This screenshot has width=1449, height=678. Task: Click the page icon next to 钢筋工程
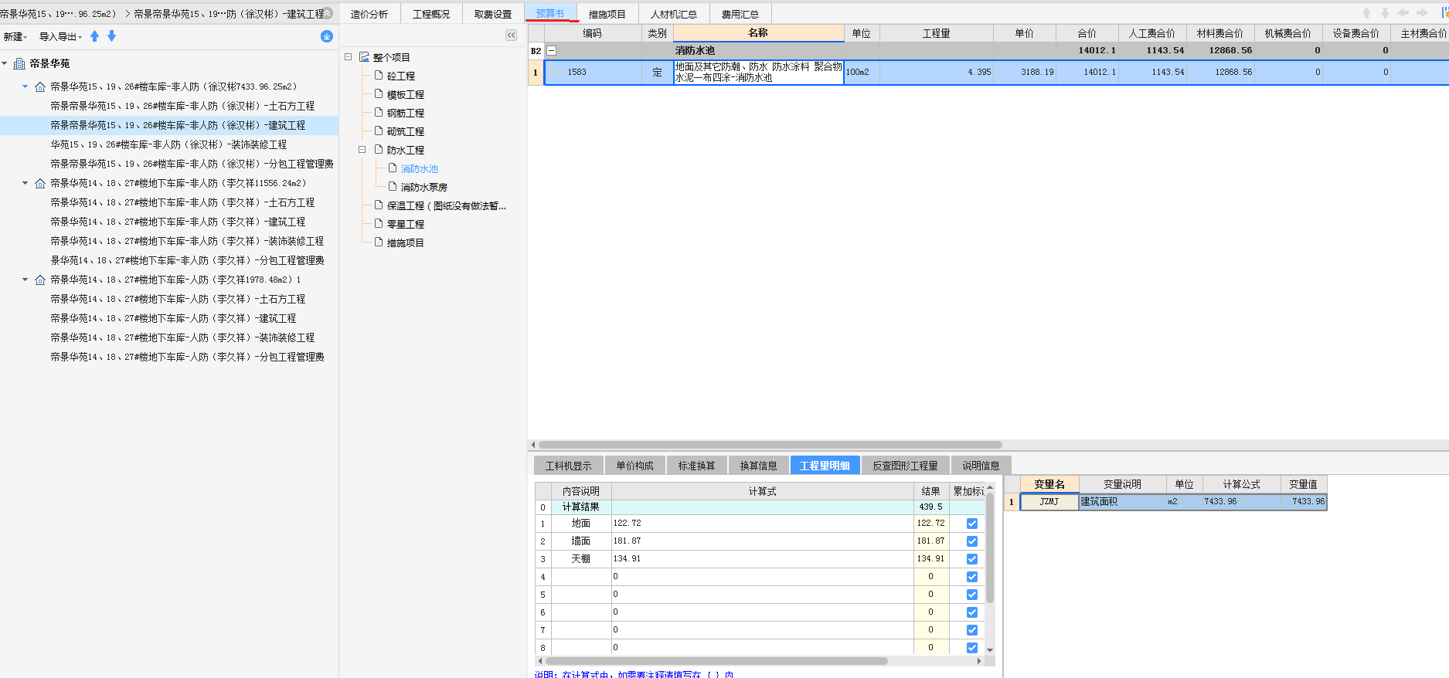379,113
